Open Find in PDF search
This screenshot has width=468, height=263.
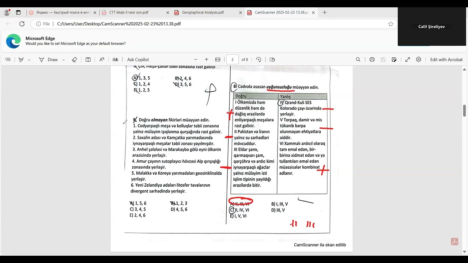pyautogui.click(x=358, y=60)
